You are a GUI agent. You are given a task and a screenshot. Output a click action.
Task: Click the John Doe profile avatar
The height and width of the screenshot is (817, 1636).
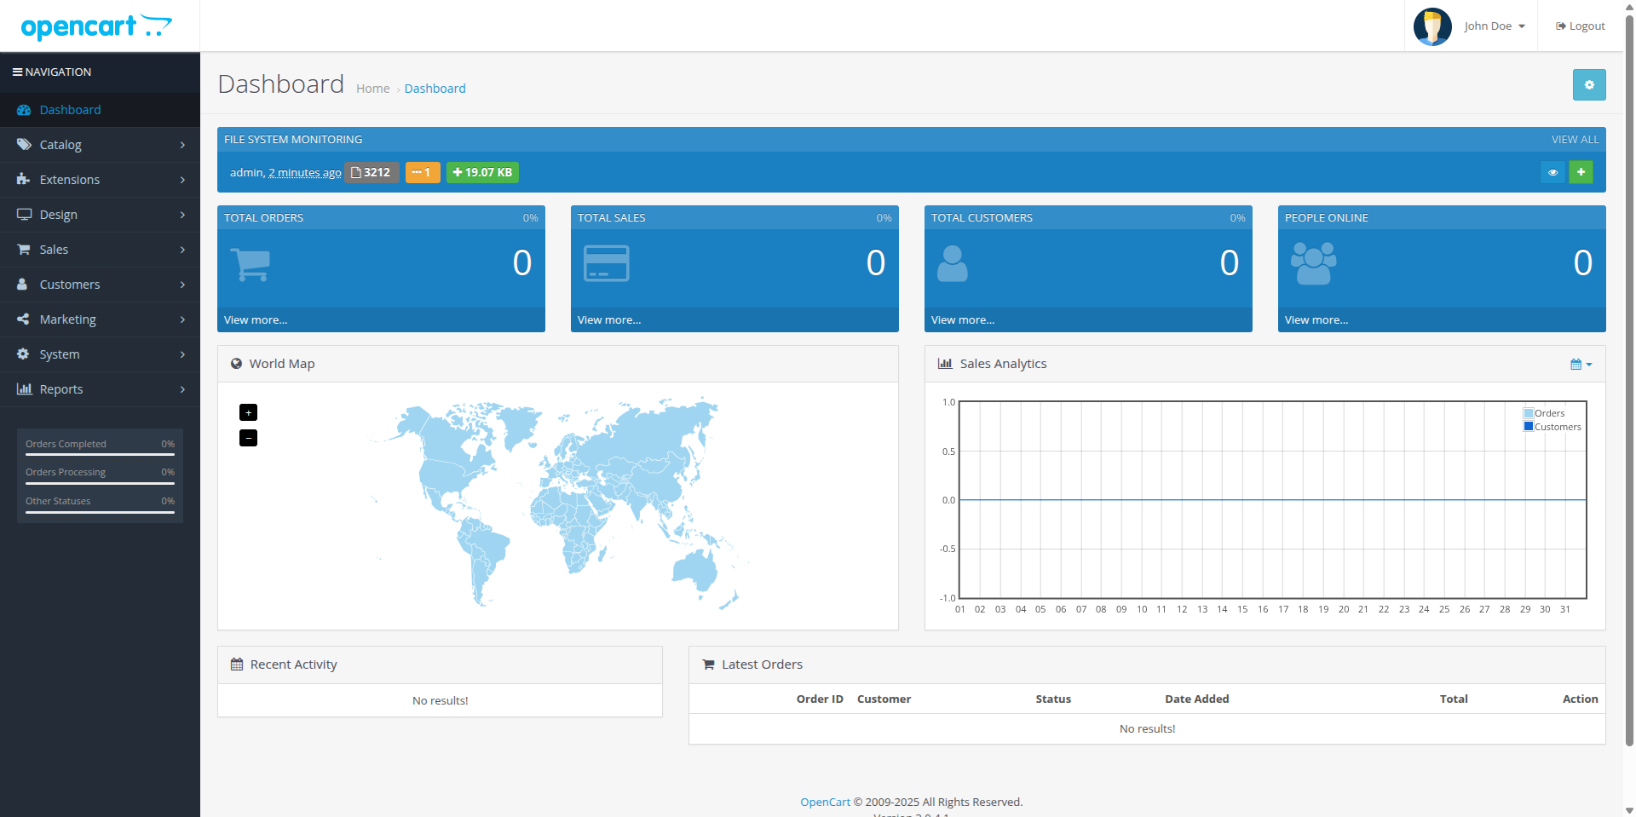[x=1431, y=26]
